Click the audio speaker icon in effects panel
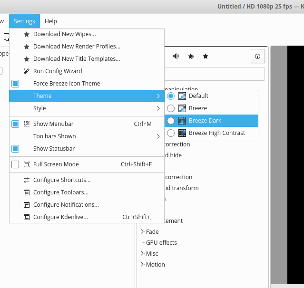This screenshot has width=304, height=288. (x=176, y=57)
